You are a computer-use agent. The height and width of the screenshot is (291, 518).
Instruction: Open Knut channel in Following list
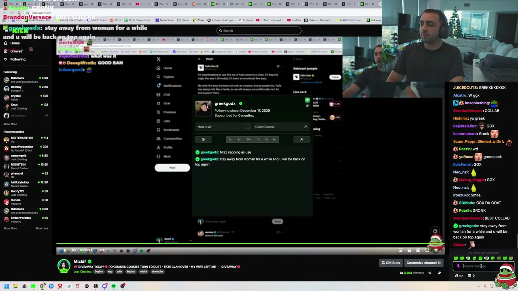pos(26,106)
